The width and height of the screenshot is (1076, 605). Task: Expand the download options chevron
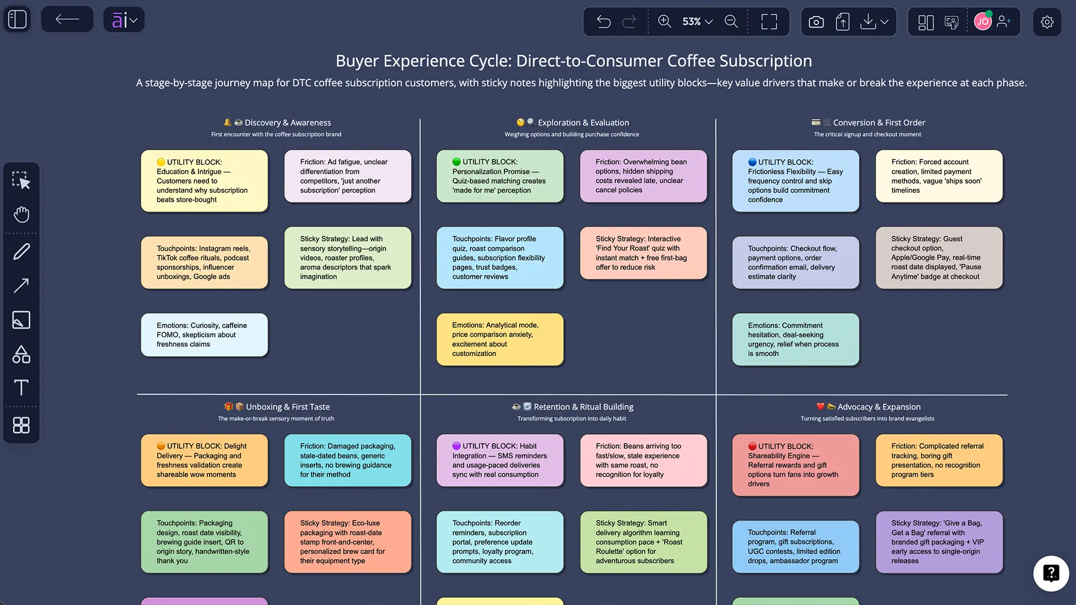pos(884,22)
